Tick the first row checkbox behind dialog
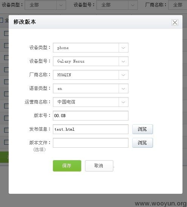The image size is (187, 207). click(6, 33)
